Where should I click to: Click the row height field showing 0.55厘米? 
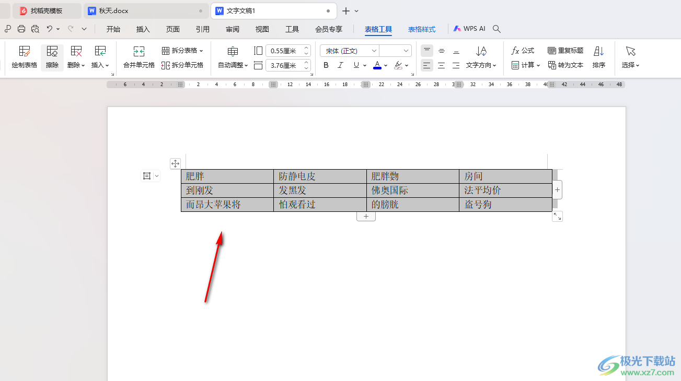pos(288,51)
